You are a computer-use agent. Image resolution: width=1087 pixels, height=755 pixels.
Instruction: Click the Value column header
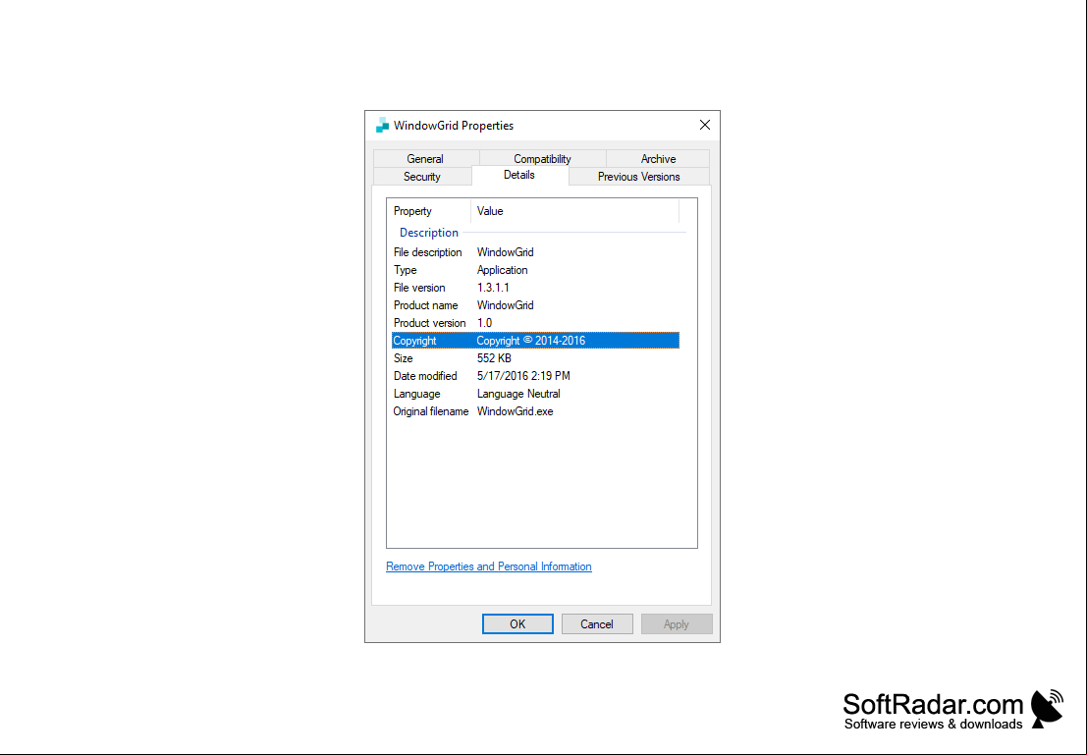point(574,211)
